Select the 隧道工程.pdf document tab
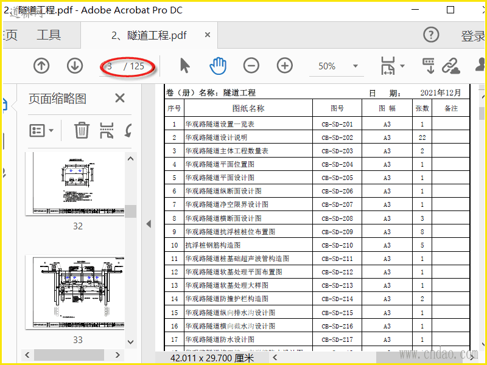Image resolution: width=487 pixels, height=365 pixels. pyautogui.click(x=149, y=35)
